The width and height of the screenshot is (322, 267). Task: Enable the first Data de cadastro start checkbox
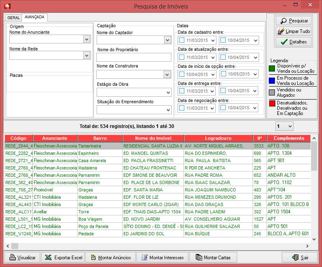point(182,40)
